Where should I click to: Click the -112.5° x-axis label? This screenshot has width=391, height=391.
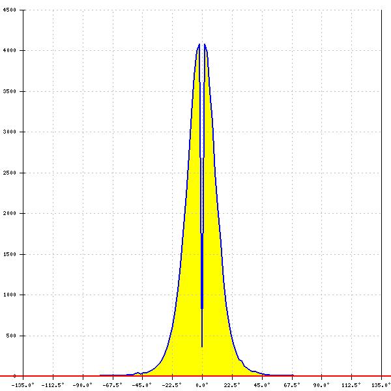coord(53,385)
